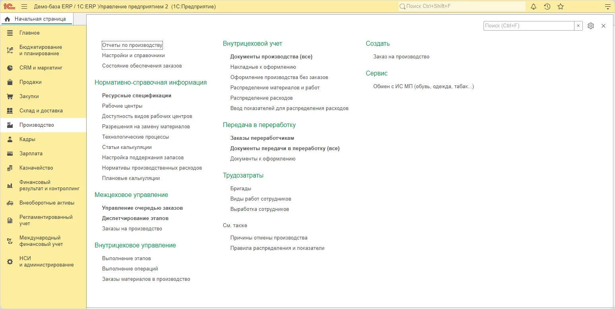Click the Главное section icon

pos(10,33)
